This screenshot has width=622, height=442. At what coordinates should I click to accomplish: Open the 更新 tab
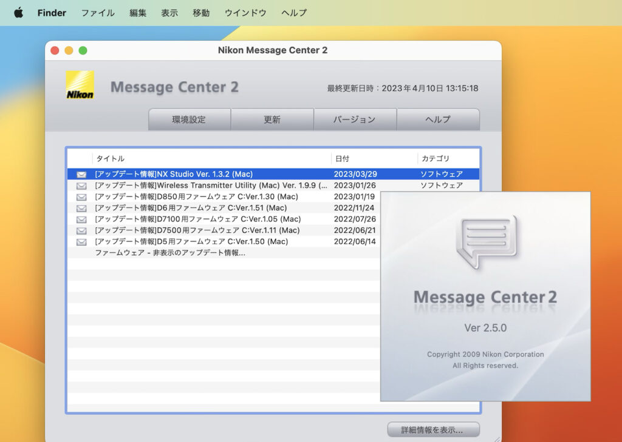point(272,119)
